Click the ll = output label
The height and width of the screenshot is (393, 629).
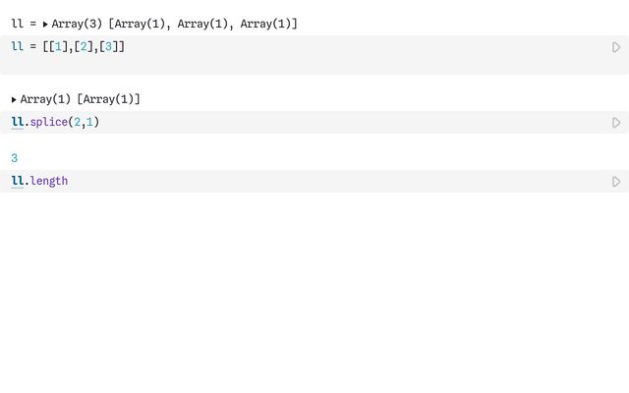(x=24, y=24)
